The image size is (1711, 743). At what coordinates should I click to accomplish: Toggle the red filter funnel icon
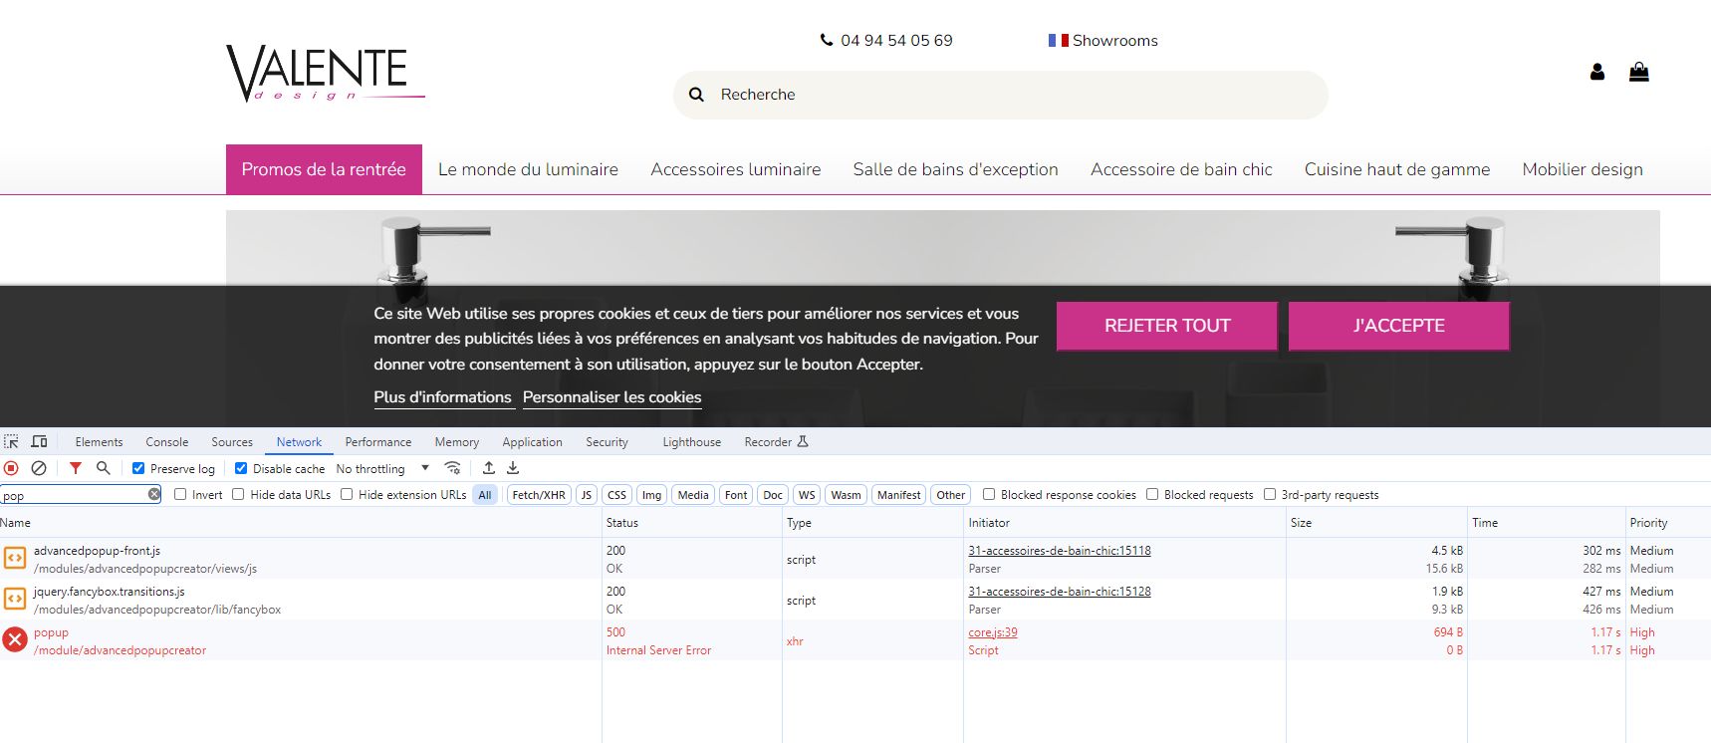click(75, 468)
